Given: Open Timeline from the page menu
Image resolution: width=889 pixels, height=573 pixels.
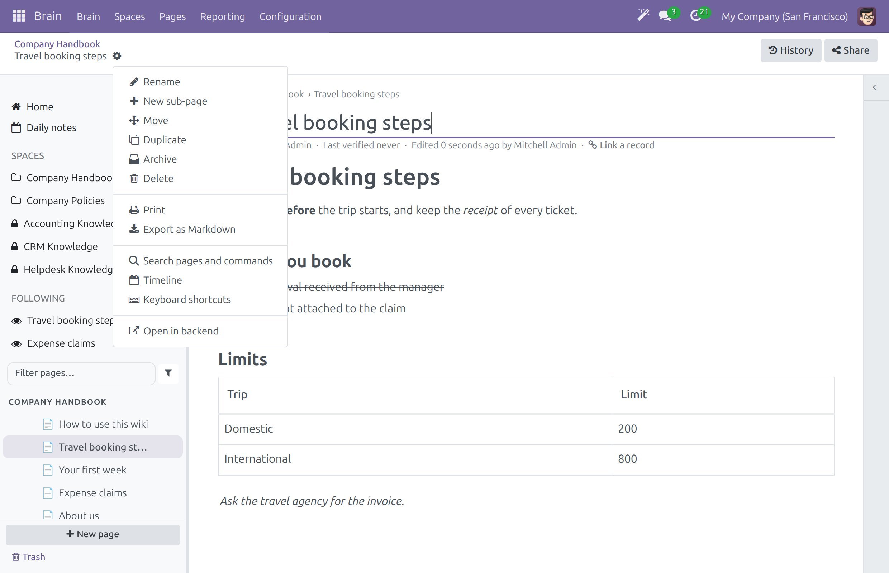Looking at the screenshot, I should 200,280.
